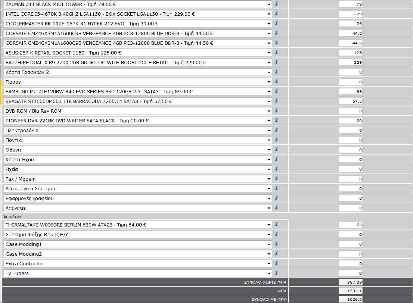The image size is (413, 303).
Task: Open info icon next to ASUS Z87-K
Action: [x=276, y=52]
